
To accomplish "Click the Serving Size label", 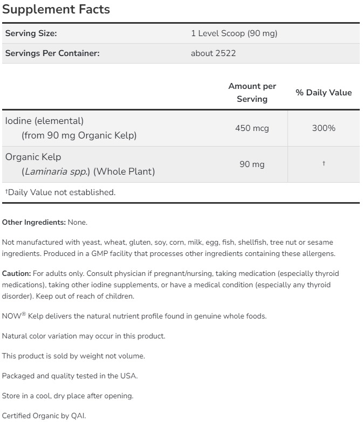I will coord(31,33).
